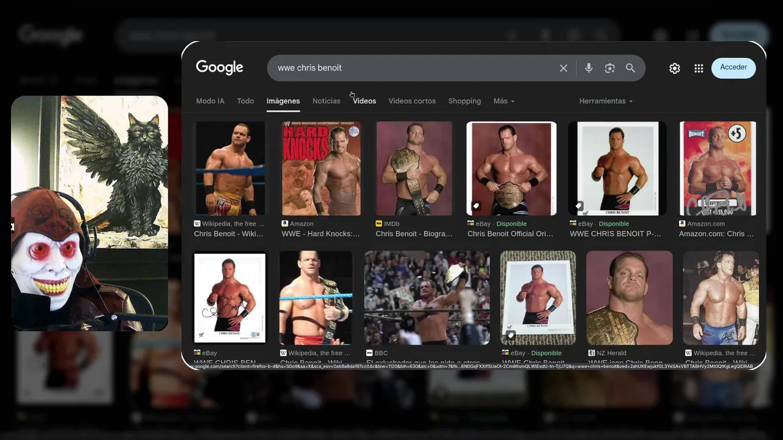Click 'Chris Benoit Official Ori...' title link
The height and width of the screenshot is (440, 783).
[510, 233]
